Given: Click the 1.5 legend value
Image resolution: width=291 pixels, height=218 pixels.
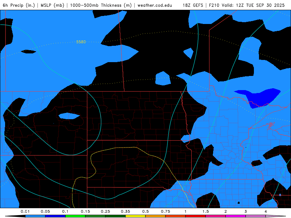Looking at the screenshot, I should point(206,211).
